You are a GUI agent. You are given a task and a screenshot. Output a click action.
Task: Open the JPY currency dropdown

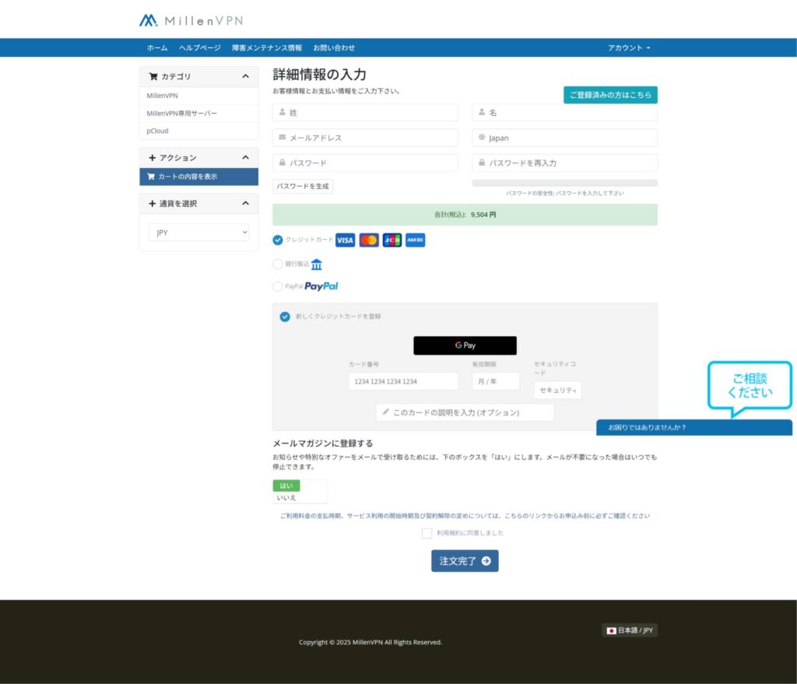click(198, 232)
